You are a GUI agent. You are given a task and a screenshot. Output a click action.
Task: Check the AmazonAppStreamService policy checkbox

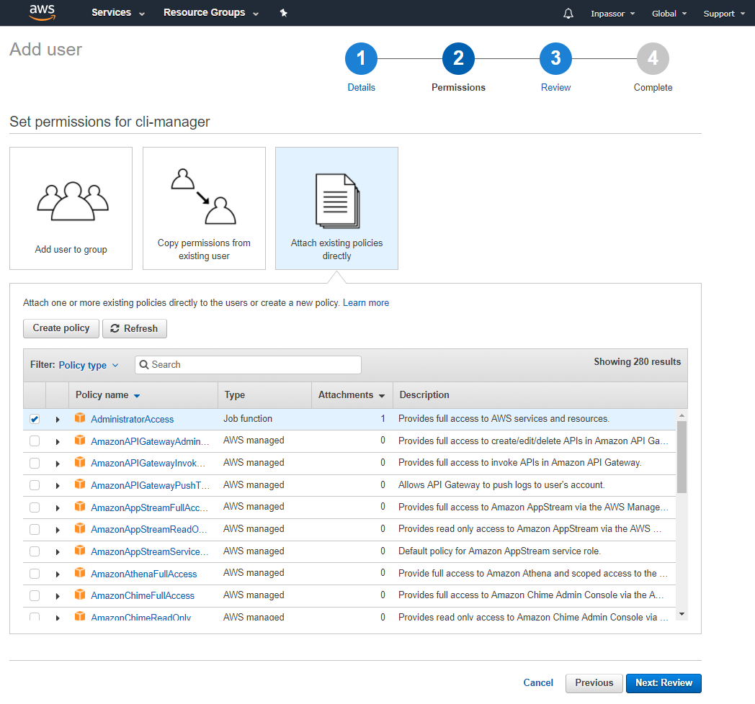pos(35,551)
